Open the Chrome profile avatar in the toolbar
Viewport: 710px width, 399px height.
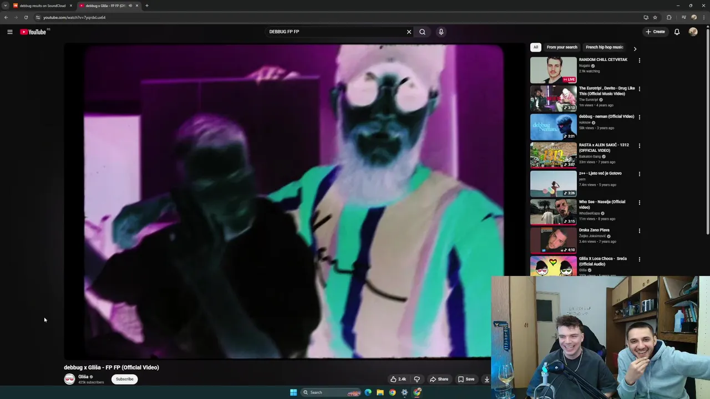[694, 17]
